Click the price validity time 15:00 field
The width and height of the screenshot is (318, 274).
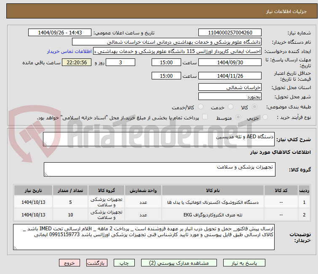click(x=166, y=76)
